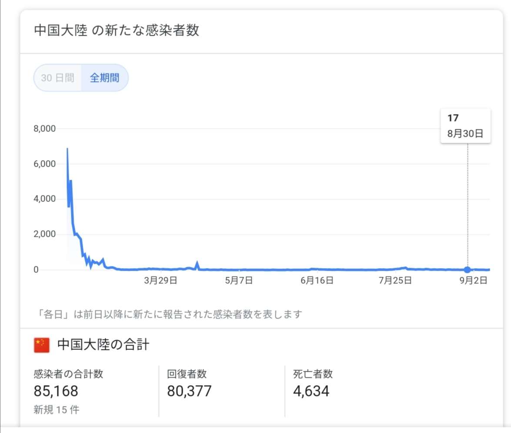Viewport: 511px width, 433px height.
Task: Click the 2,000 y-axis label
Action: (x=45, y=234)
